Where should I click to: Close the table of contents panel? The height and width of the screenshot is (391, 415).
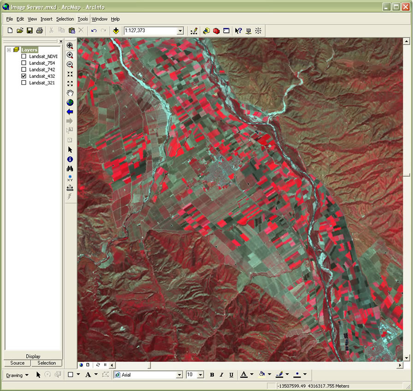coord(61,41)
